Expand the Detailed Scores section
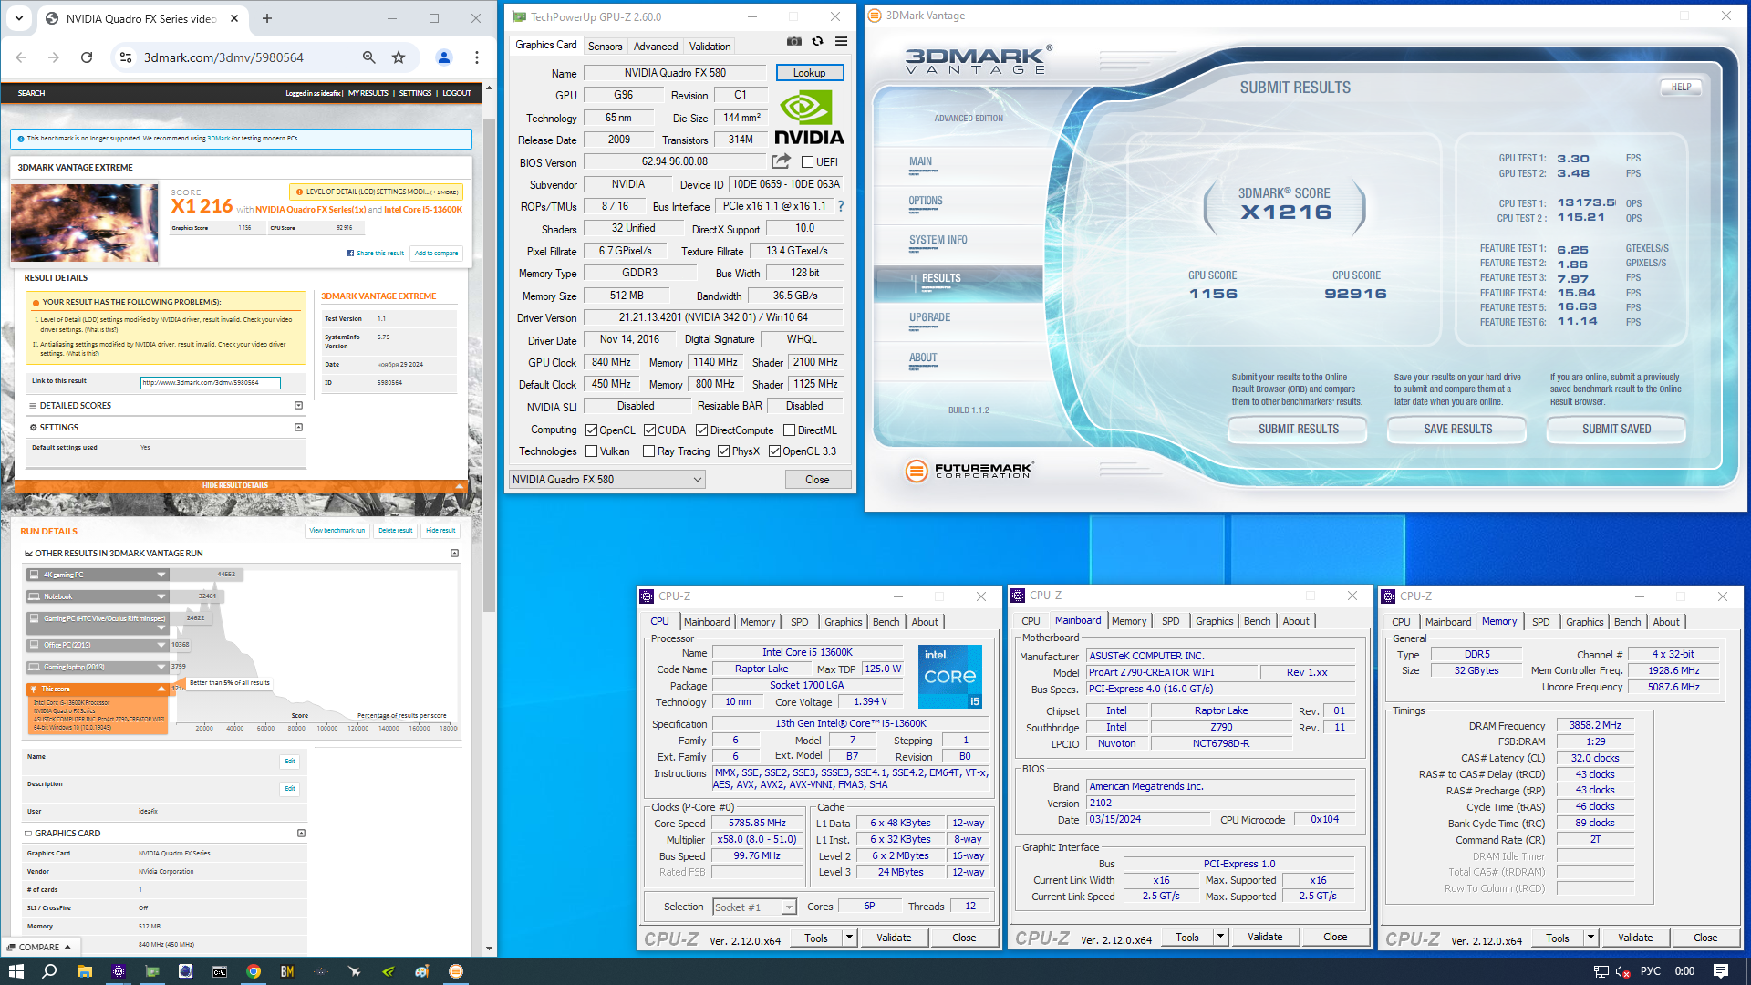 pos(298,406)
